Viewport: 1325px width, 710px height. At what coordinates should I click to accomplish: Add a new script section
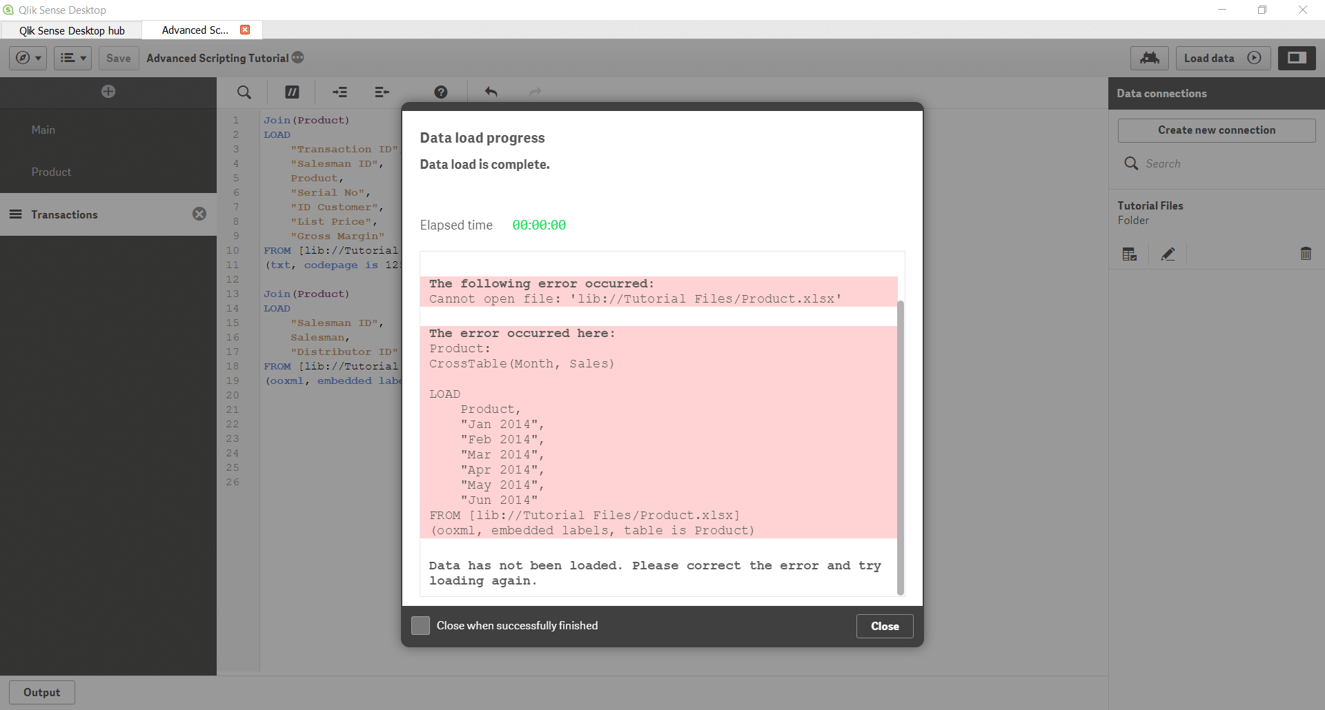tap(108, 91)
